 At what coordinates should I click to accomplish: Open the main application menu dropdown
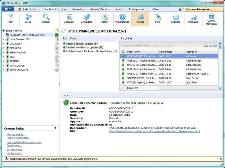8,9
